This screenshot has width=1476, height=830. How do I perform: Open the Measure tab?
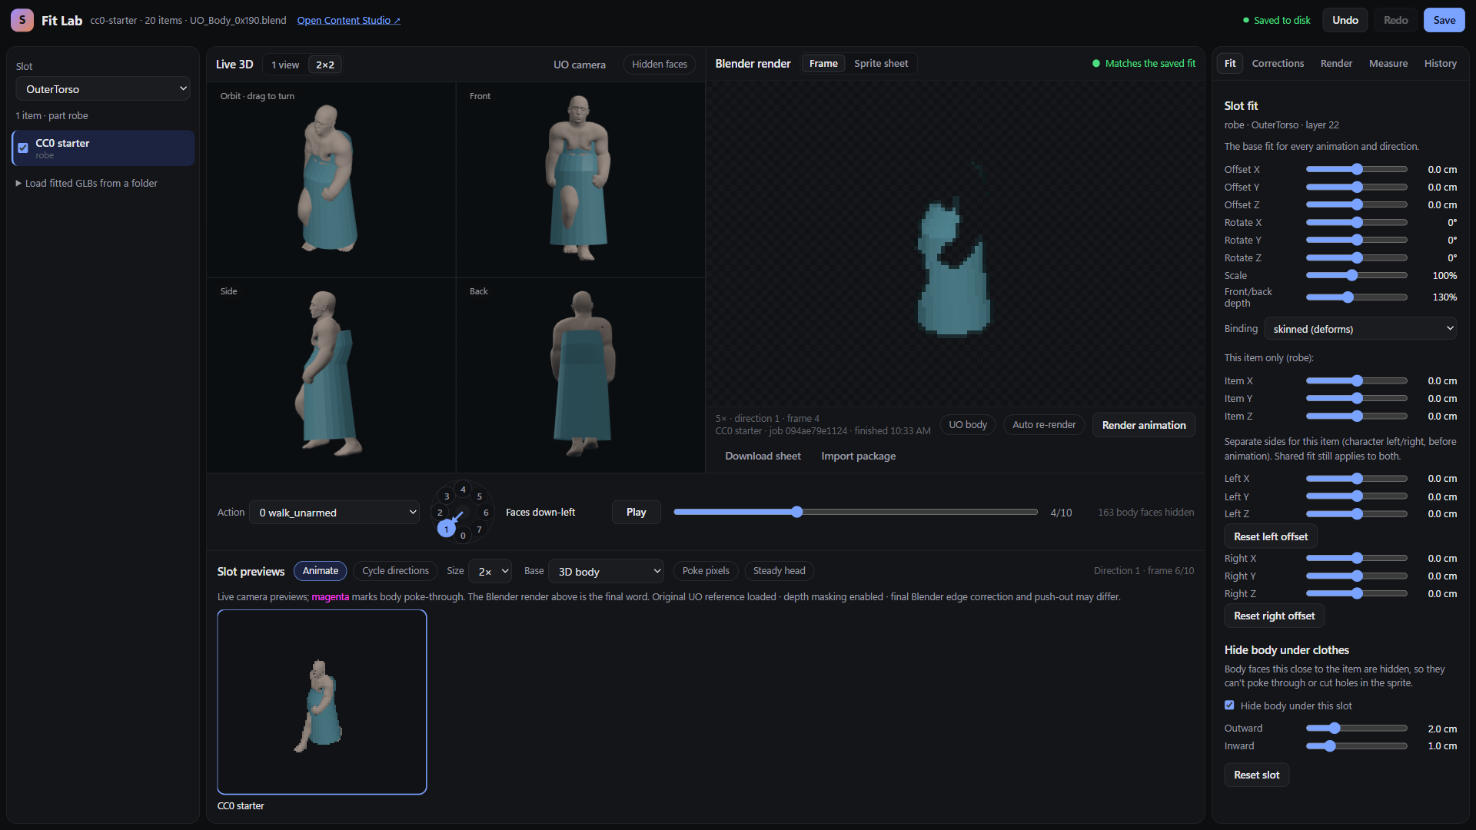[1388, 64]
